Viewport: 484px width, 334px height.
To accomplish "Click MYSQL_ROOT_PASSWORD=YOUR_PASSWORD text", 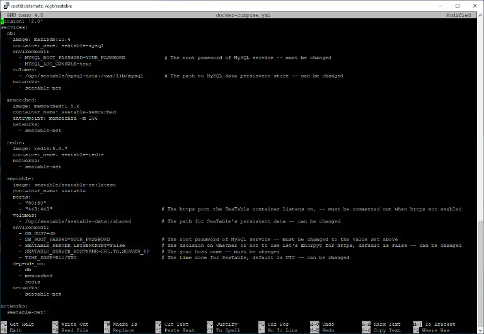I will click(x=75, y=57).
